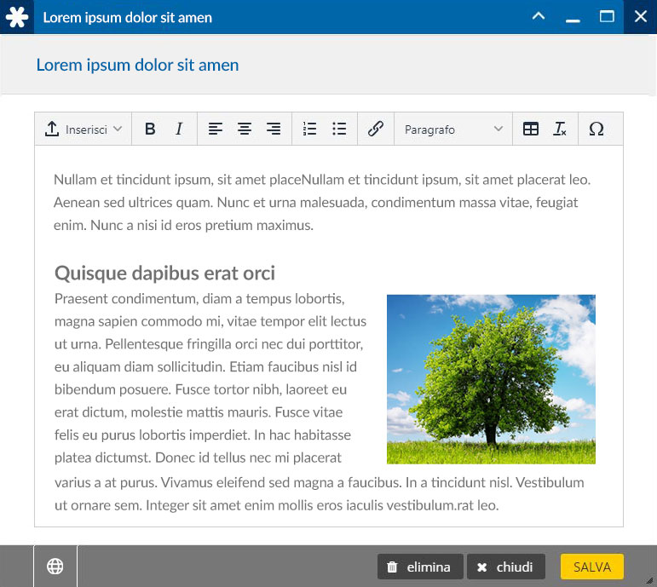Align text left
This screenshot has width=657, height=587.
(x=216, y=129)
